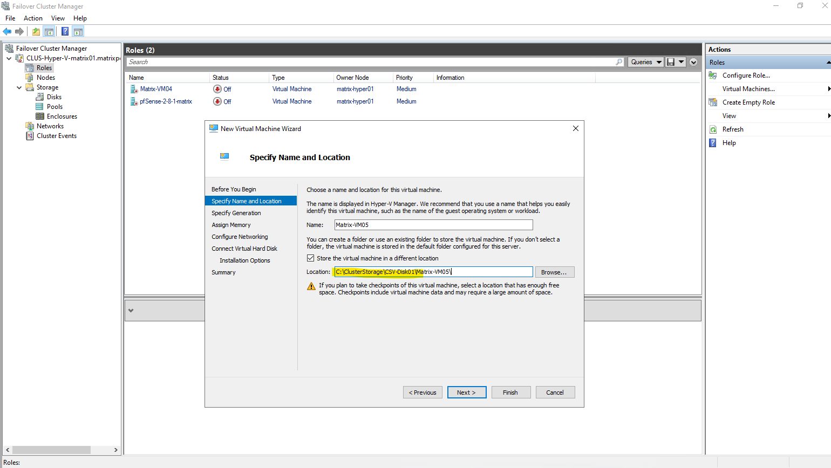Click the blue Help question-mark toolbar icon

[x=65, y=31]
